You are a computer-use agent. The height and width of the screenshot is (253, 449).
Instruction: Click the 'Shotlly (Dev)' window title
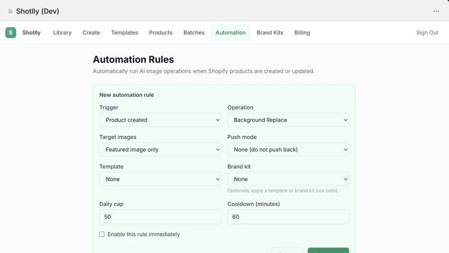pyautogui.click(x=38, y=11)
